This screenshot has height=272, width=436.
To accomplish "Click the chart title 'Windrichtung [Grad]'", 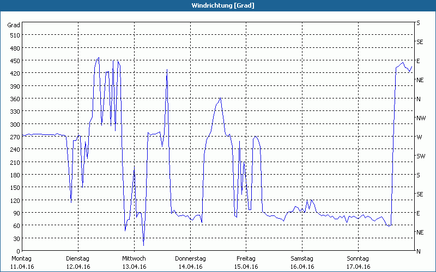I will [223, 5].
